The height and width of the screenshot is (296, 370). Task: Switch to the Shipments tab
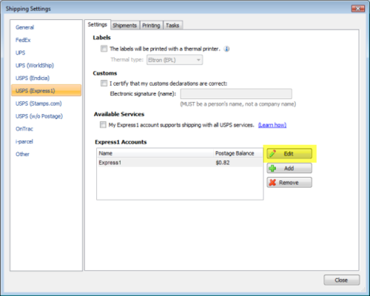click(124, 25)
